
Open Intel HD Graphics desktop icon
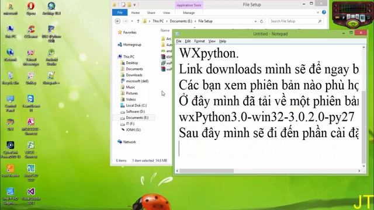coord(11,196)
